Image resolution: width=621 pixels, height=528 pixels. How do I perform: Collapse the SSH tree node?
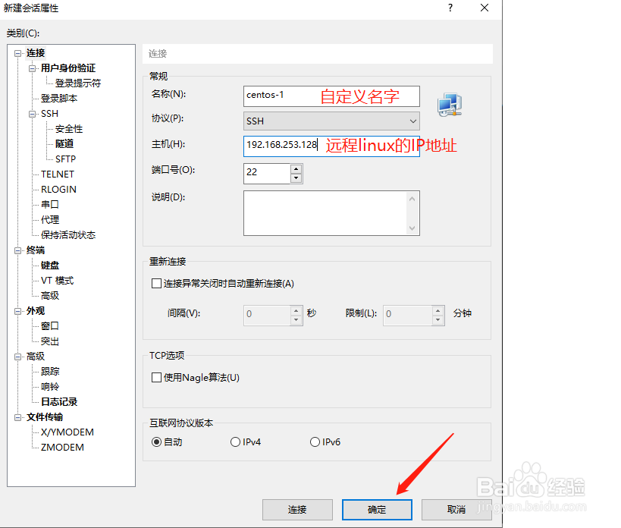pos(32,114)
